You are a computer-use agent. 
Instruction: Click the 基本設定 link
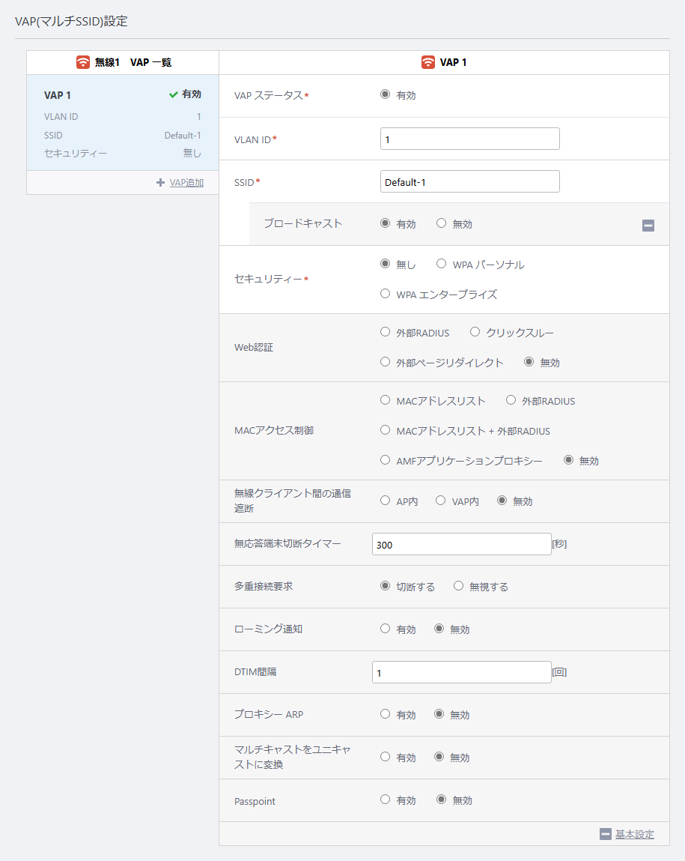pyautogui.click(x=635, y=834)
